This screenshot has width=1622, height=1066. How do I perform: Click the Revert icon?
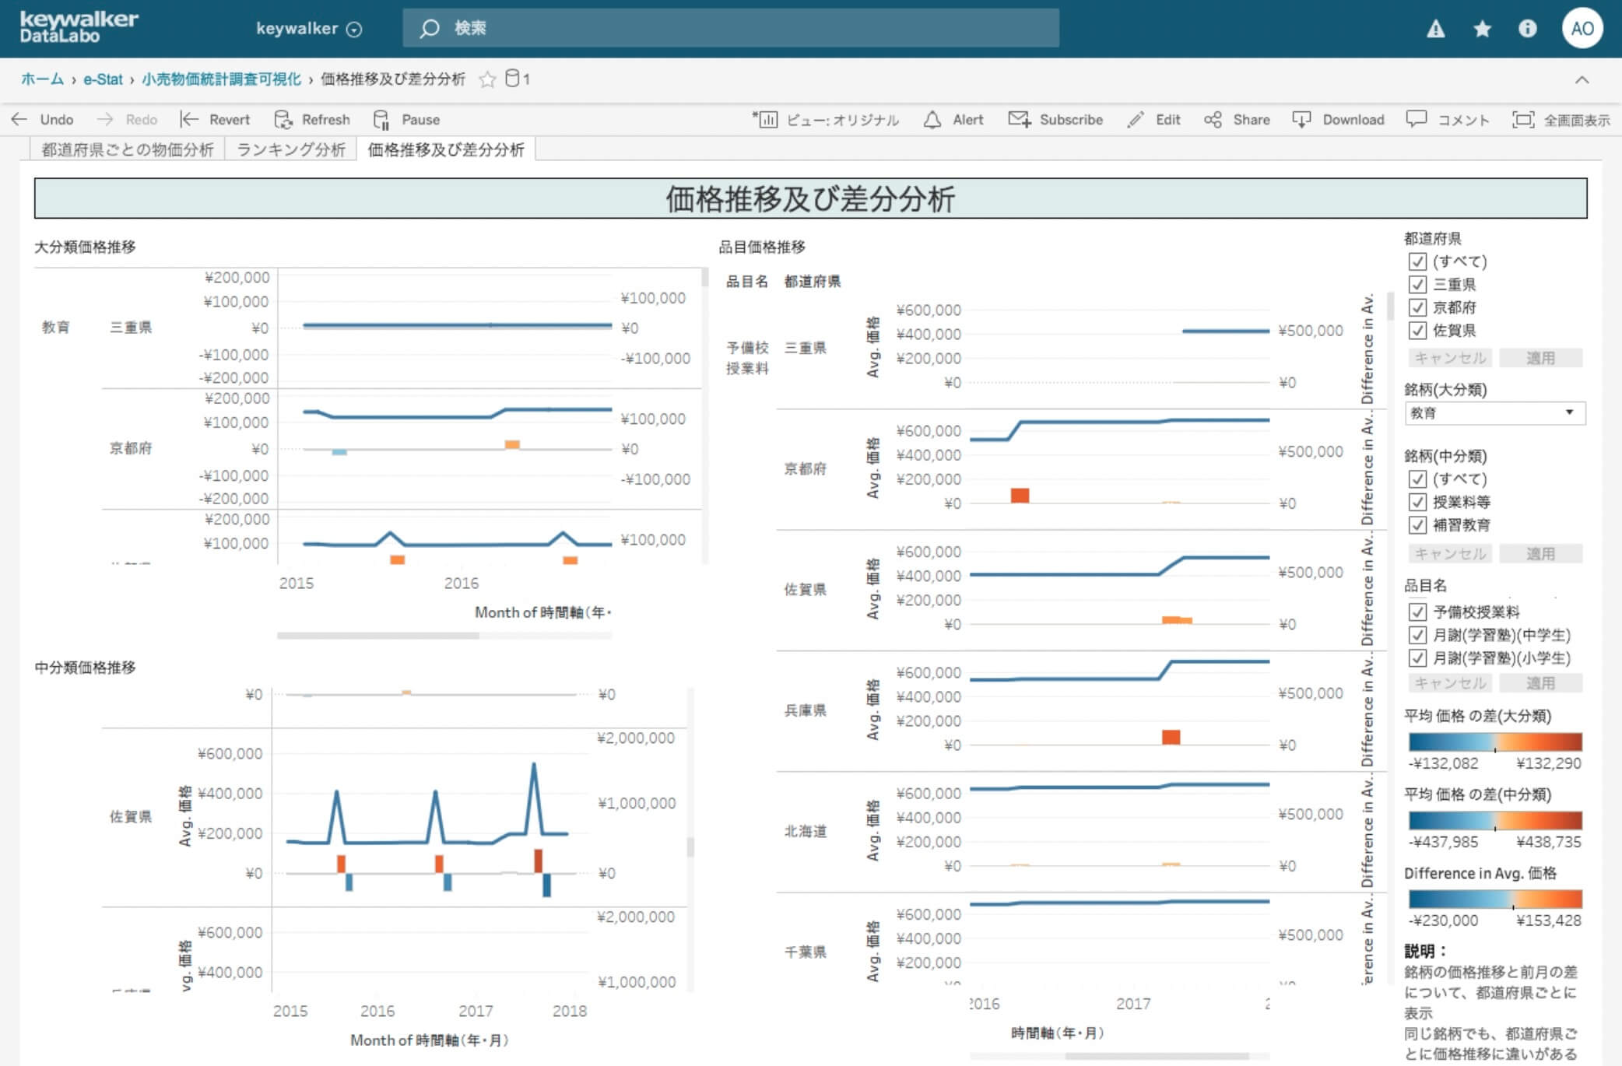(189, 119)
